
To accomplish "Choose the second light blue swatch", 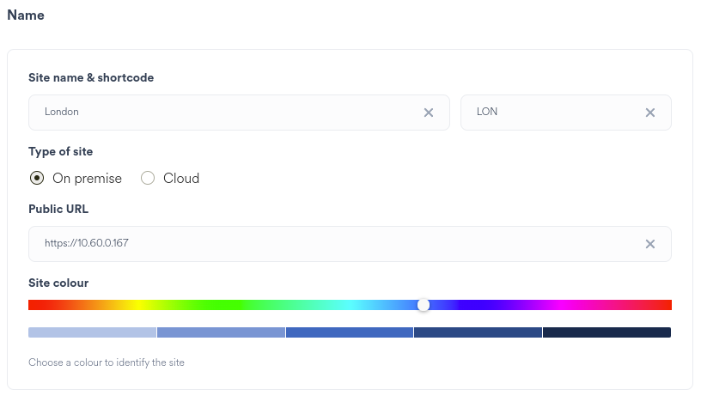I will pyautogui.click(x=221, y=332).
